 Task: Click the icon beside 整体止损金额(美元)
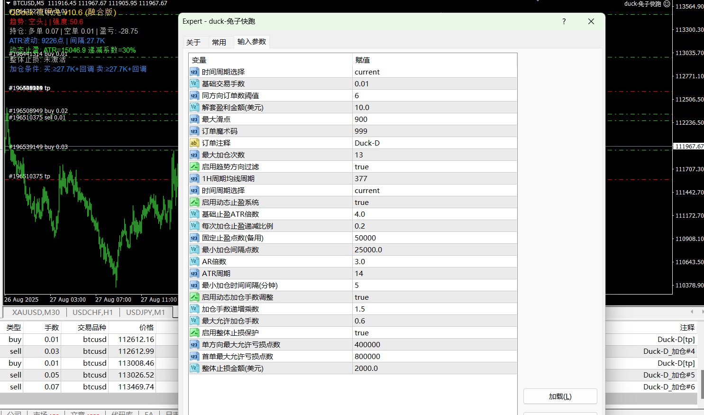tap(194, 368)
